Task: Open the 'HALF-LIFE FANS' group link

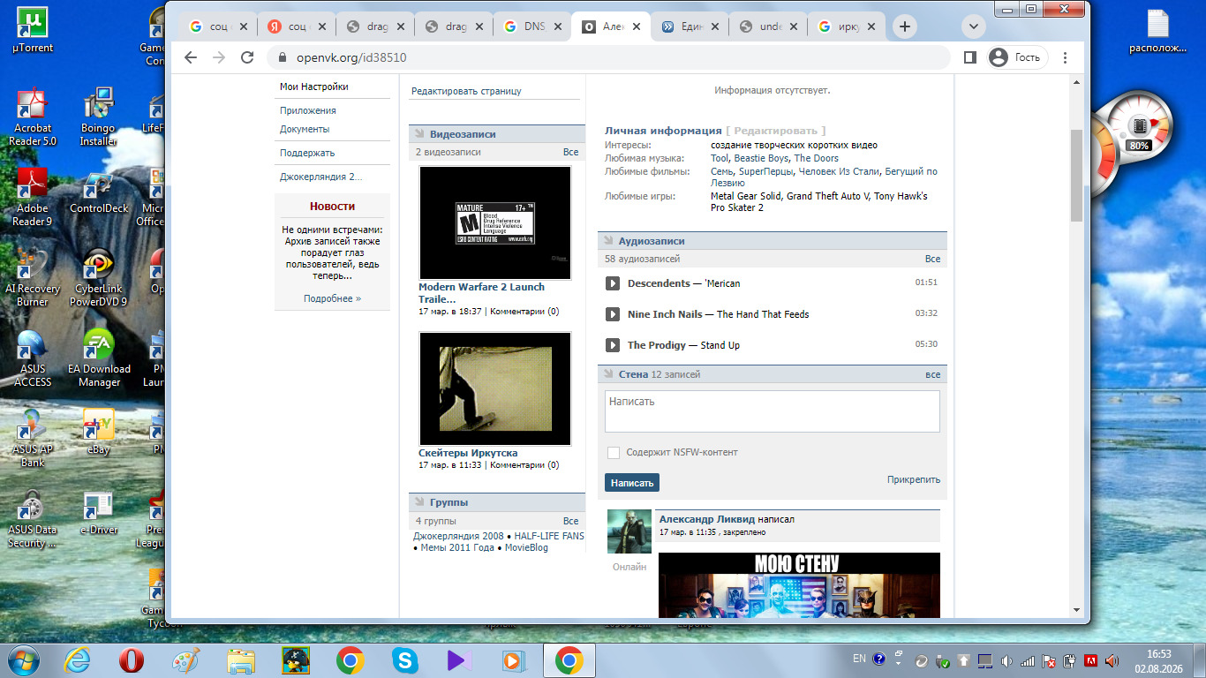Action: [x=549, y=536]
